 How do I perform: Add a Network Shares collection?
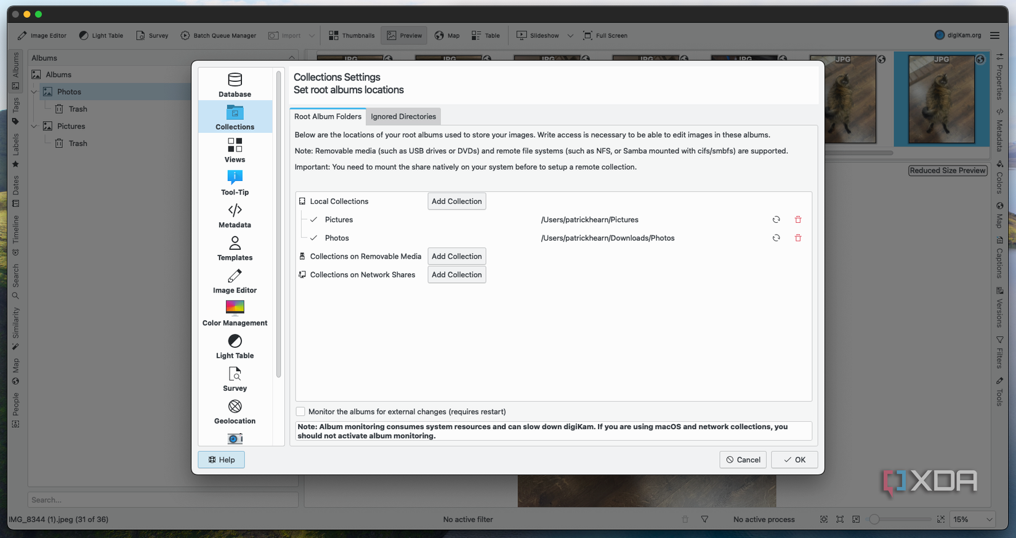coord(457,275)
